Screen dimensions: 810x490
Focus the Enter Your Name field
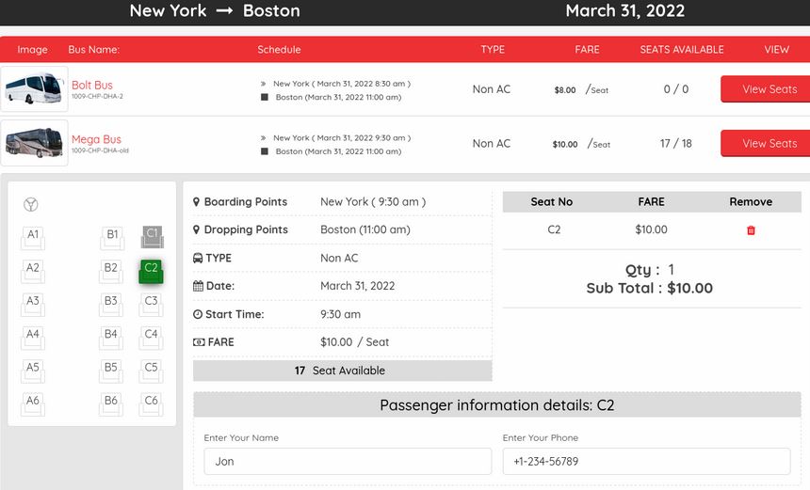click(348, 461)
